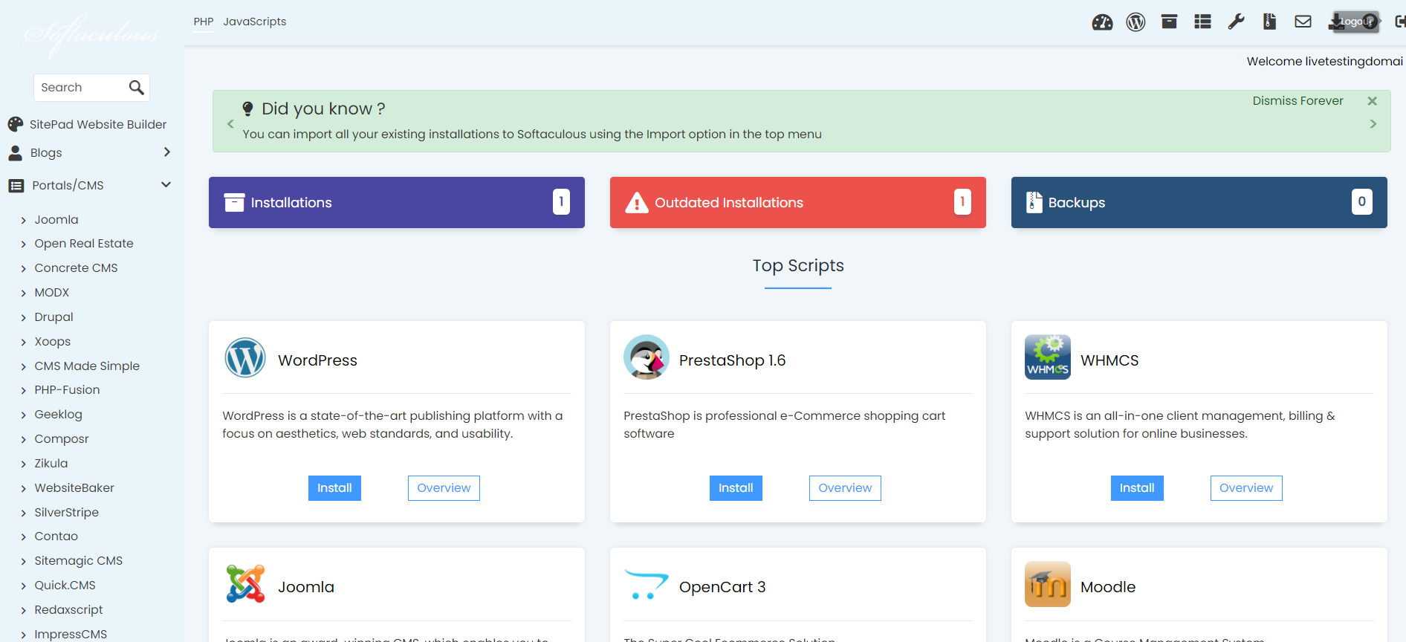Select Composr in sidebar
This screenshot has height=642, width=1406.
62,439
